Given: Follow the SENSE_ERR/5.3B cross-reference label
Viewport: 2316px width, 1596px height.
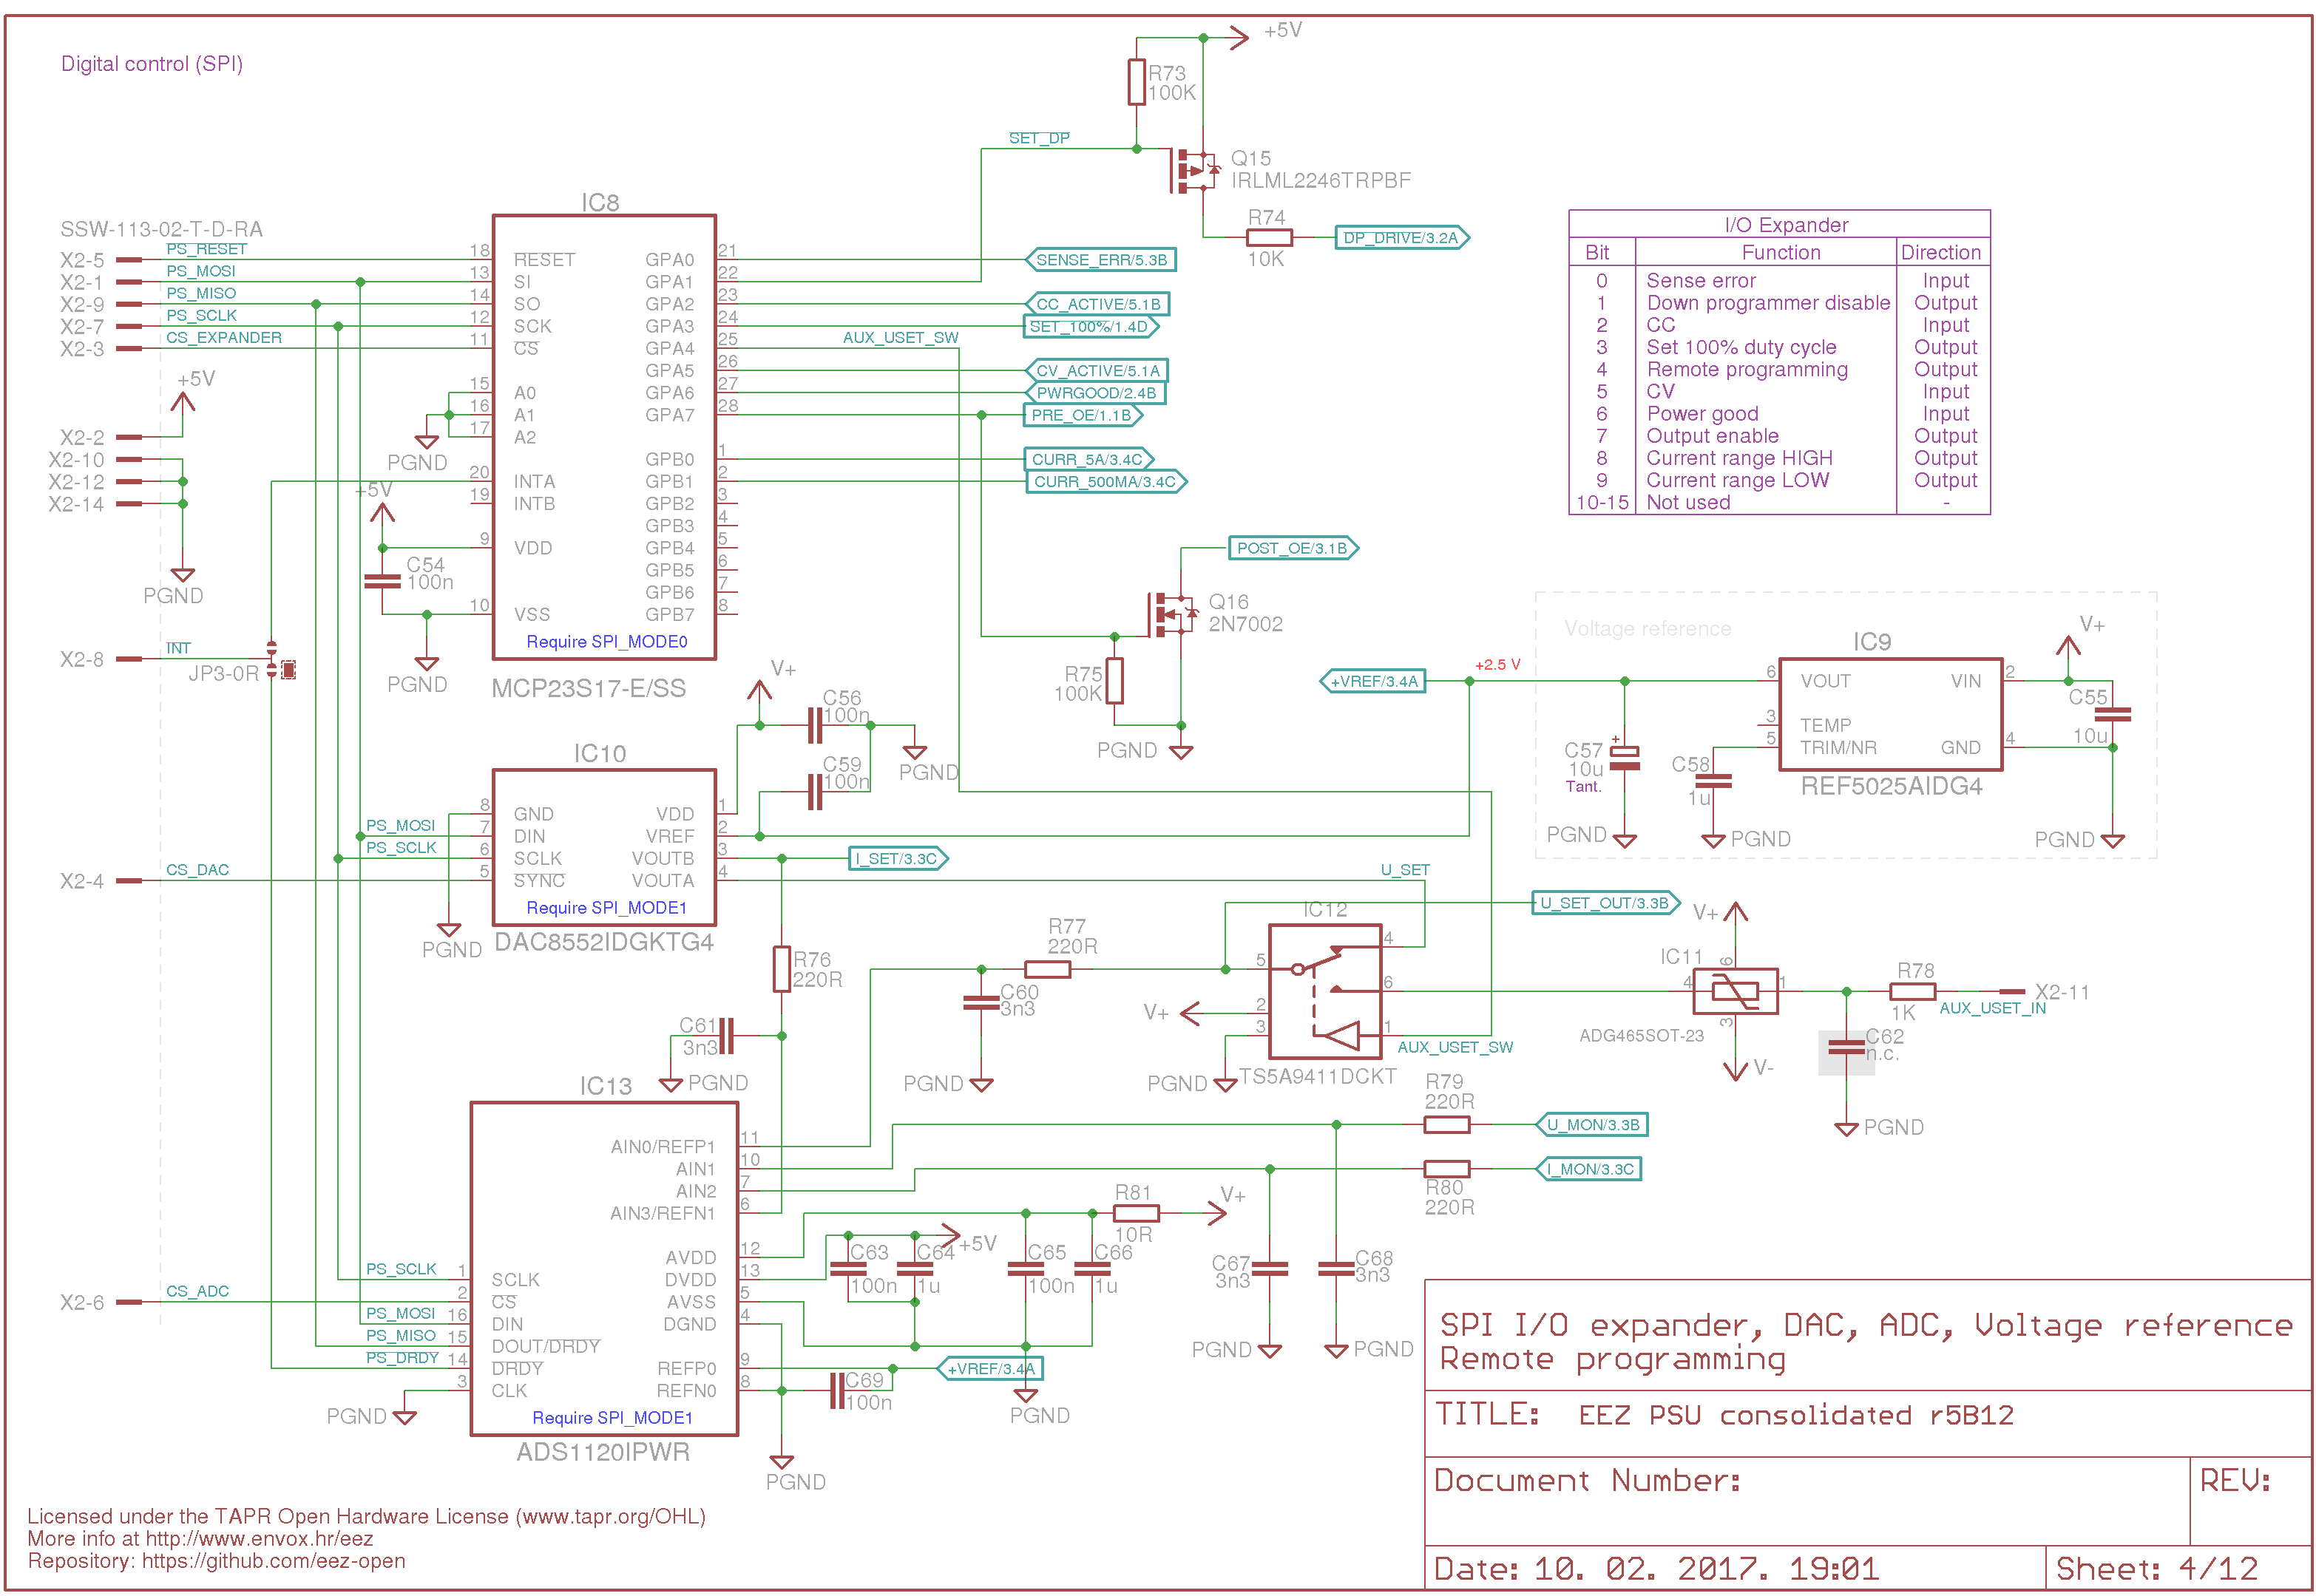Looking at the screenshot, I should [1100, 260].
